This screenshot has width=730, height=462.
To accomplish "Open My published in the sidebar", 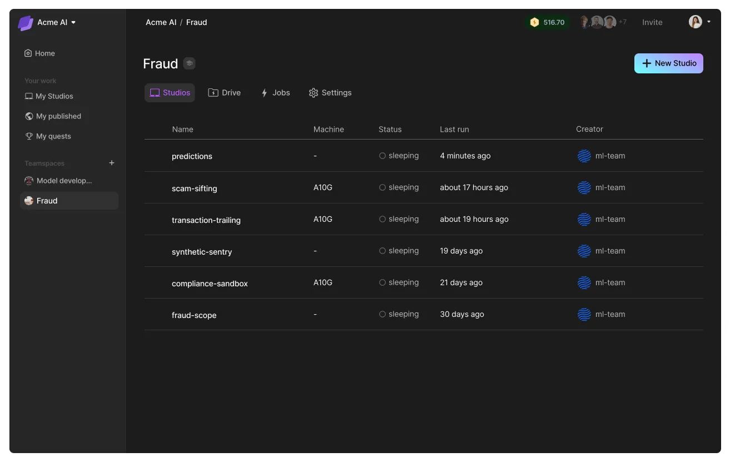I will (x=53, y=116).
